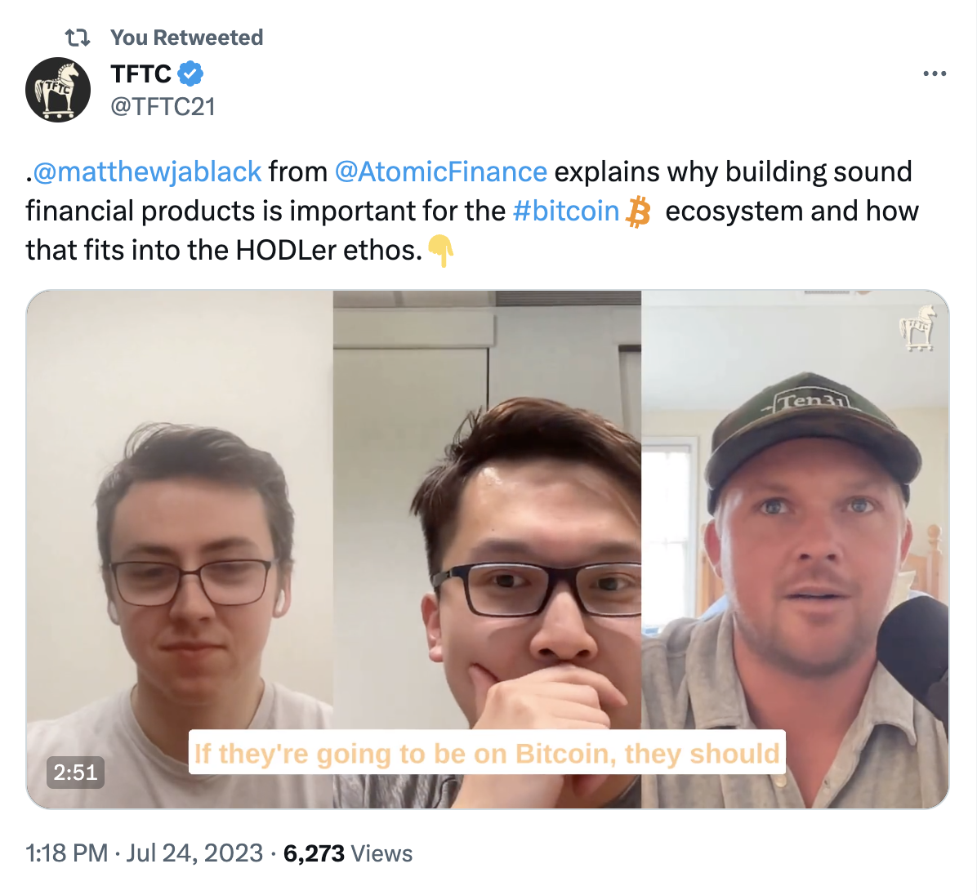Open the @matthewjablack mention

click(x=147, y=171)
